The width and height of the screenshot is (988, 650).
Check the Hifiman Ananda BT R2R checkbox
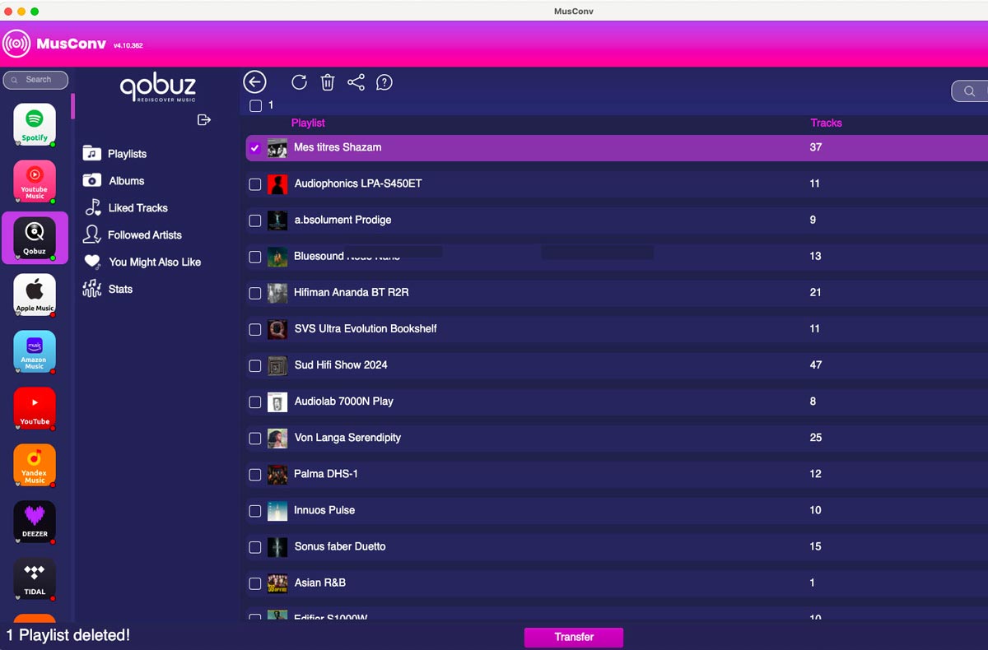click(x=255, y=293)
